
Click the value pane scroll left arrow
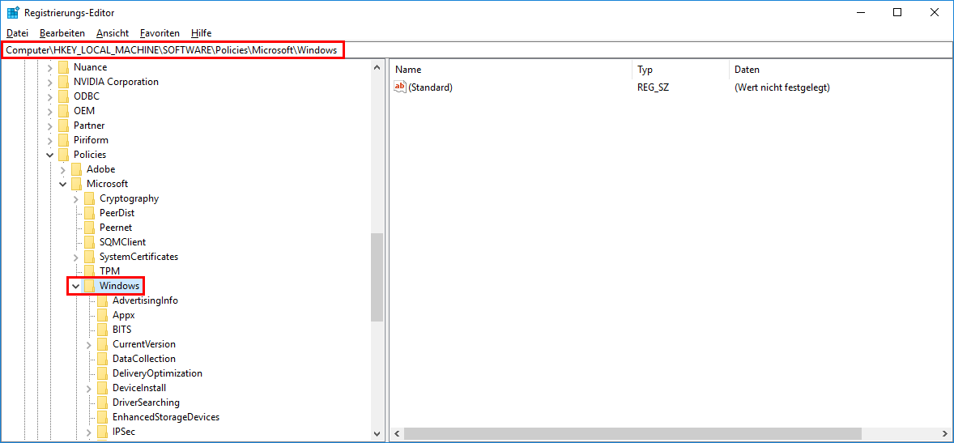(x=397, y=434)
